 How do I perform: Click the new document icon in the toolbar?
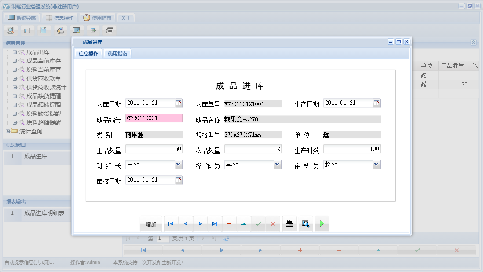click(x=43, y=30)
